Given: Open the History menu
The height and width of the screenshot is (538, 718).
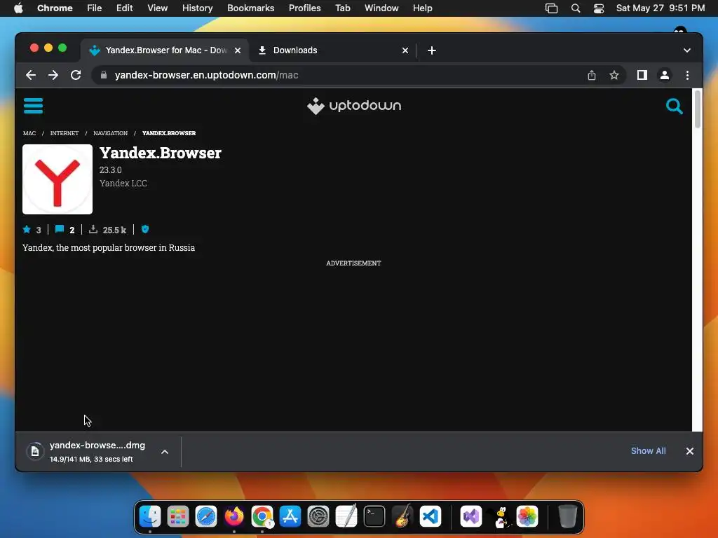Looking at the screenshot, I should coord(197,8).
